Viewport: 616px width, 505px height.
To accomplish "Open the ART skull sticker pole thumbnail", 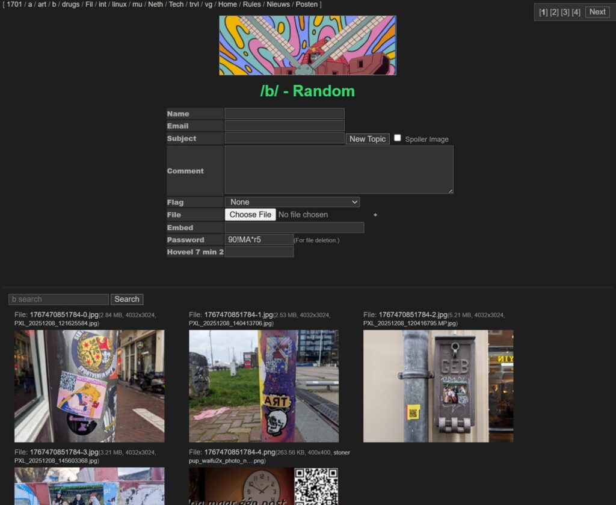I will 263,386.
